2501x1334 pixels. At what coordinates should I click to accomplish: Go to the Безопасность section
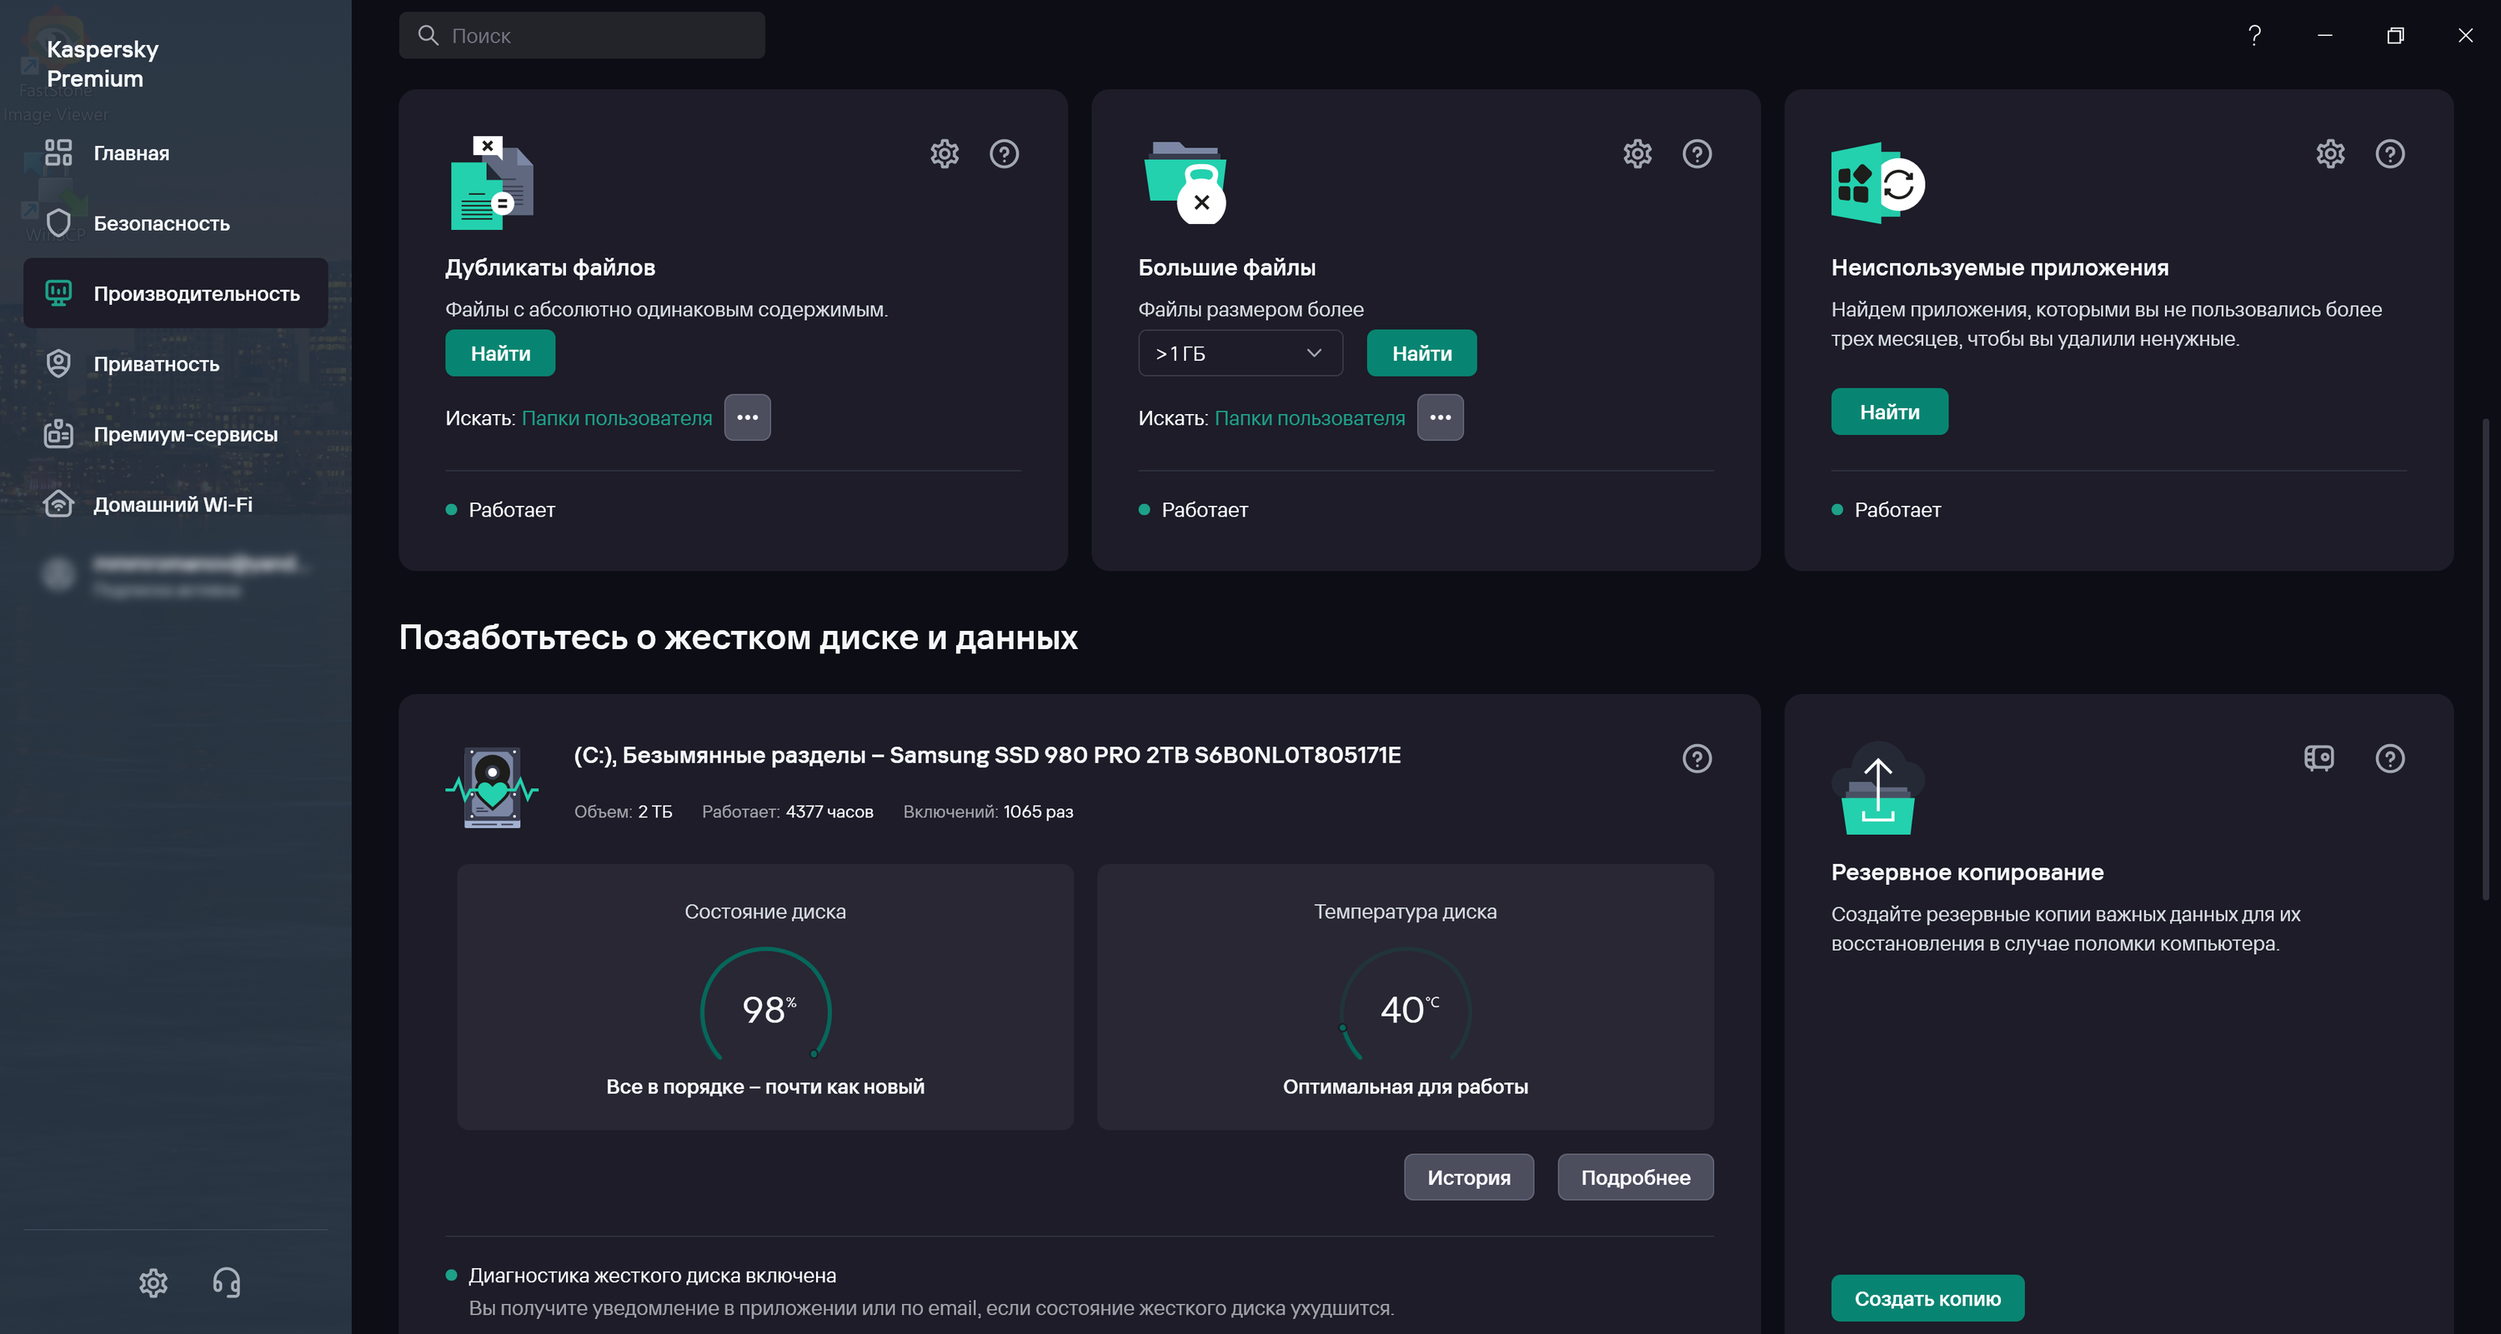pyautogui.click(x=161, y=223)
